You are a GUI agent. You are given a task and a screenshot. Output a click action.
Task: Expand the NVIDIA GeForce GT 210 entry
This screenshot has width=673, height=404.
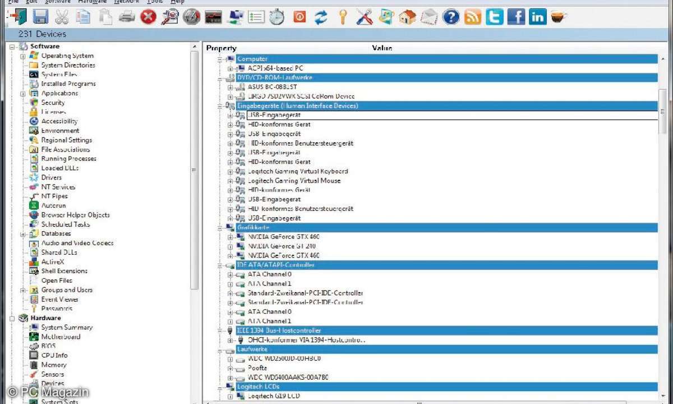pyautogui.click(x=230, y=246)
